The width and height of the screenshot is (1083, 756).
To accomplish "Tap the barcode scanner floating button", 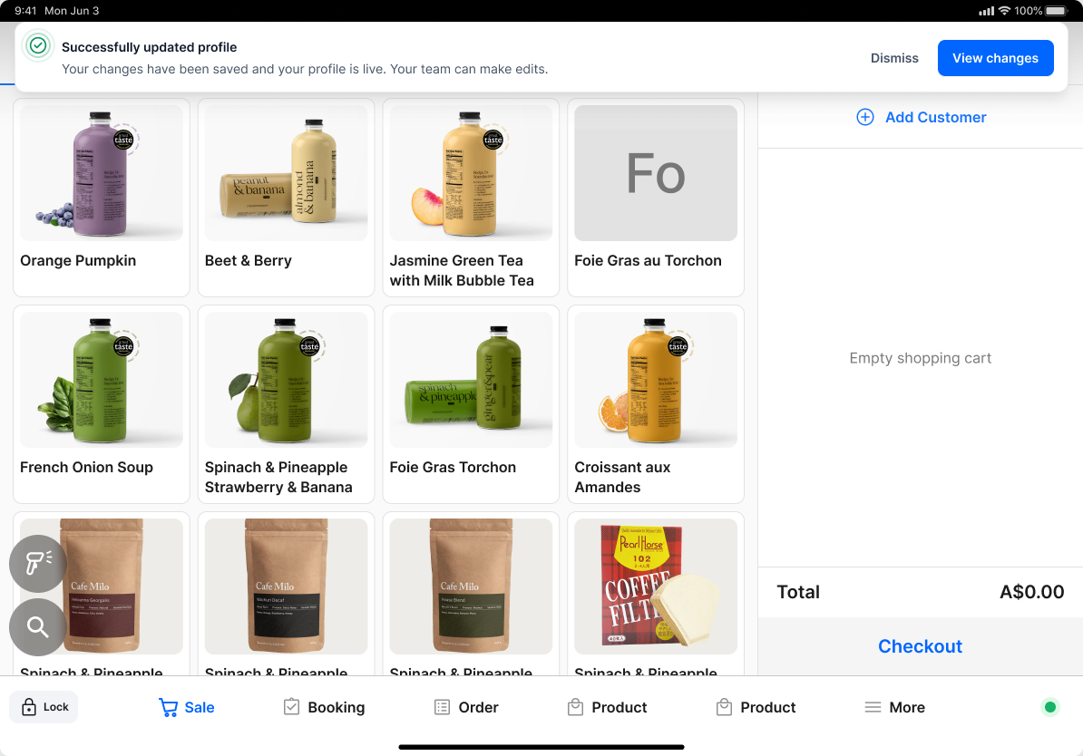I will pyautogui.click(x=38, y=564).
